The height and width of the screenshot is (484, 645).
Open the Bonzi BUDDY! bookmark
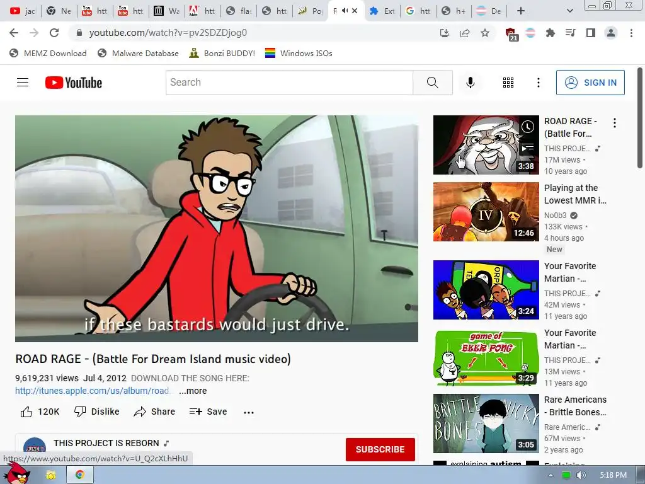[222, 53]
